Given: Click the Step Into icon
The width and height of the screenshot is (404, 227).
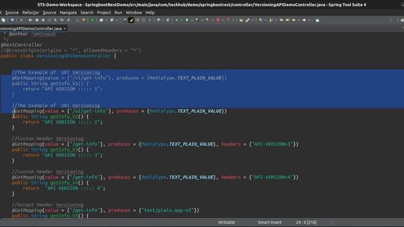Looking at the screenshot, I should click(55, 20).
